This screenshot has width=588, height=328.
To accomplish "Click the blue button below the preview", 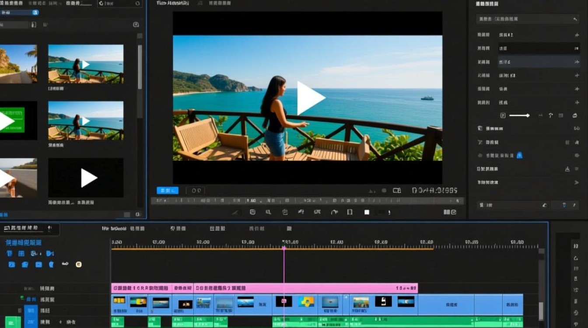I will coord(168,190).
